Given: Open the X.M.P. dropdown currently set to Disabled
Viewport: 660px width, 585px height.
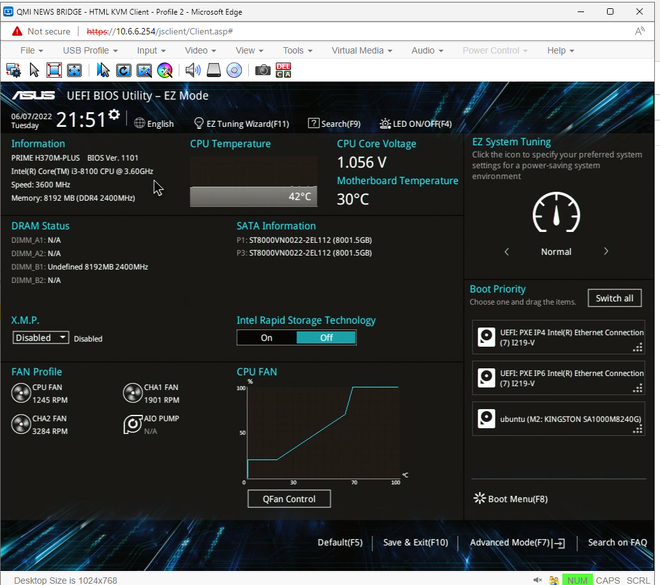Looking at the screenshot, I should (x=40, y=337).
